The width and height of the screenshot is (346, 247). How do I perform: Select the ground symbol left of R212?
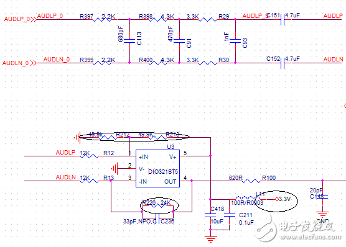[x=77, y=138]
